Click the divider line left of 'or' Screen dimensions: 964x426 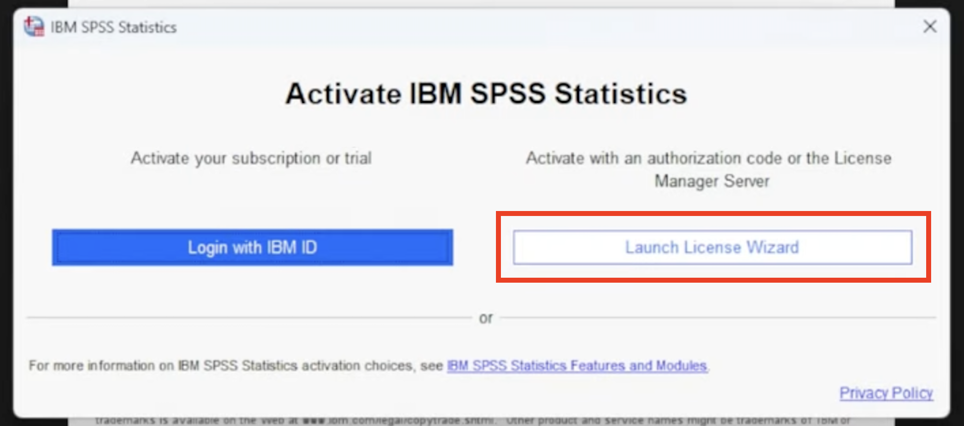[x=249, y=318]
